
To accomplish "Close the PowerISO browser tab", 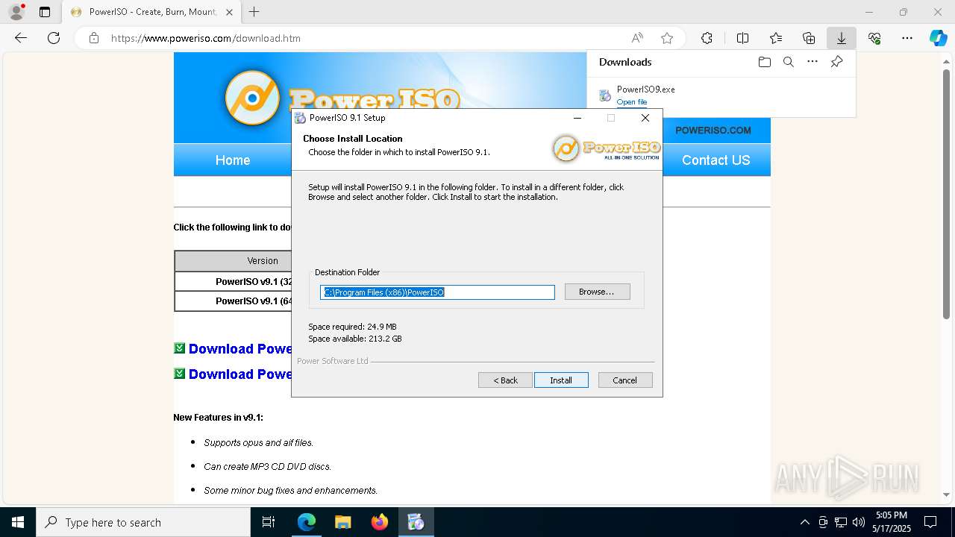I will click(x=229, y=12).
